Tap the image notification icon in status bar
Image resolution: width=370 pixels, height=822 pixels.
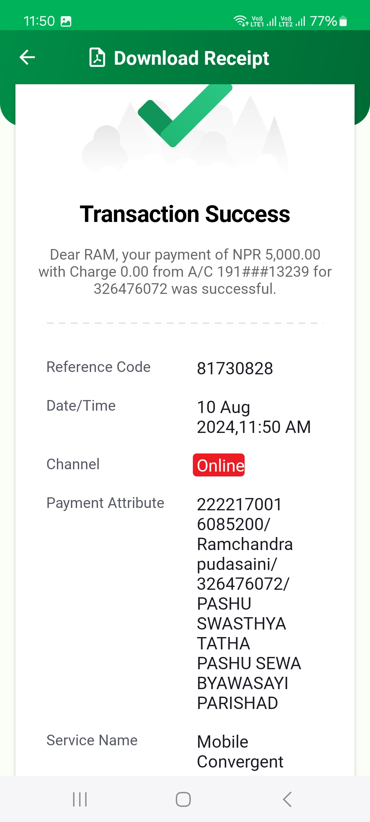point(66,21)
